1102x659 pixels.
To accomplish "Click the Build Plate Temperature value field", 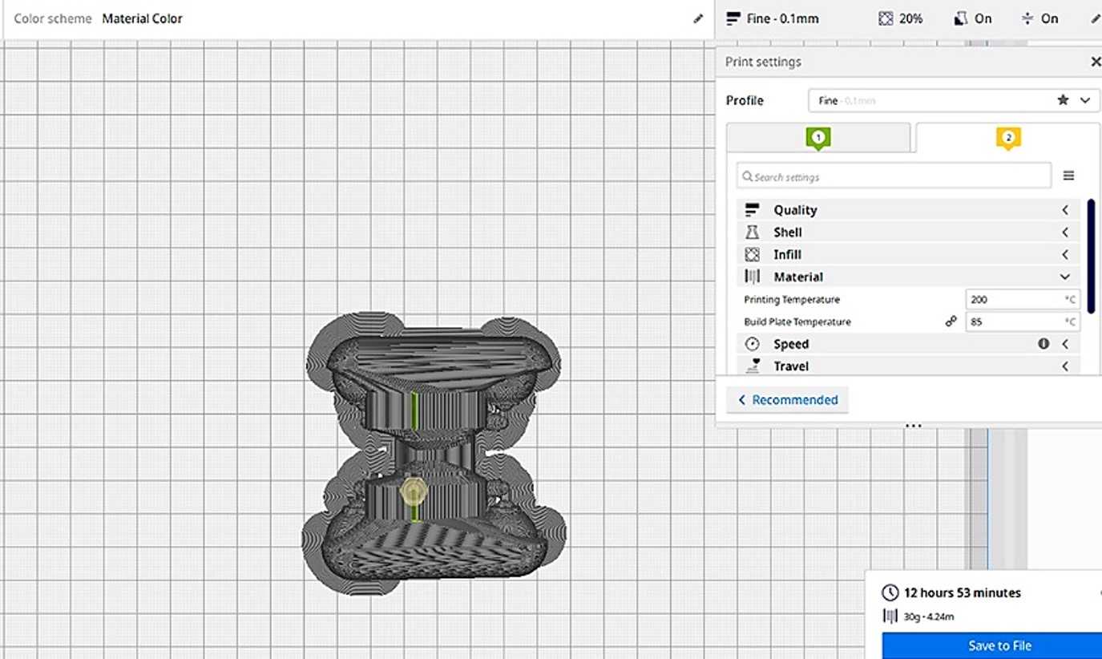I will [1023, 321].
